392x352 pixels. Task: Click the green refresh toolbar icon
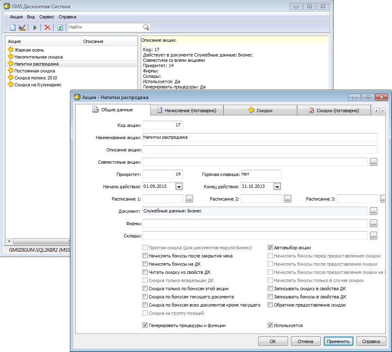(60, 27)
